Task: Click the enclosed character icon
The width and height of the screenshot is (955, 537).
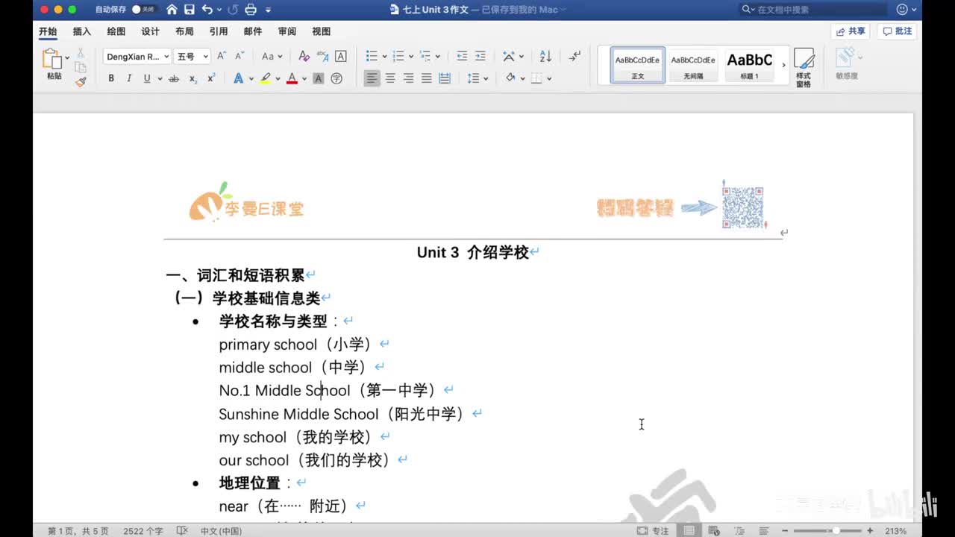Action: [336, 78]
